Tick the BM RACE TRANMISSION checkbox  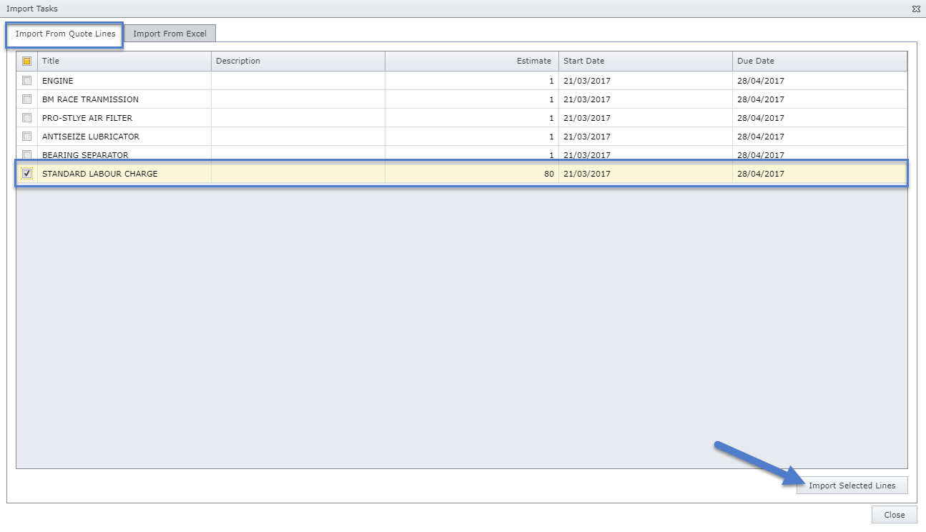point(27,99)
